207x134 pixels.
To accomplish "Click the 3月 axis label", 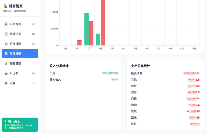I will click(89, 48).
